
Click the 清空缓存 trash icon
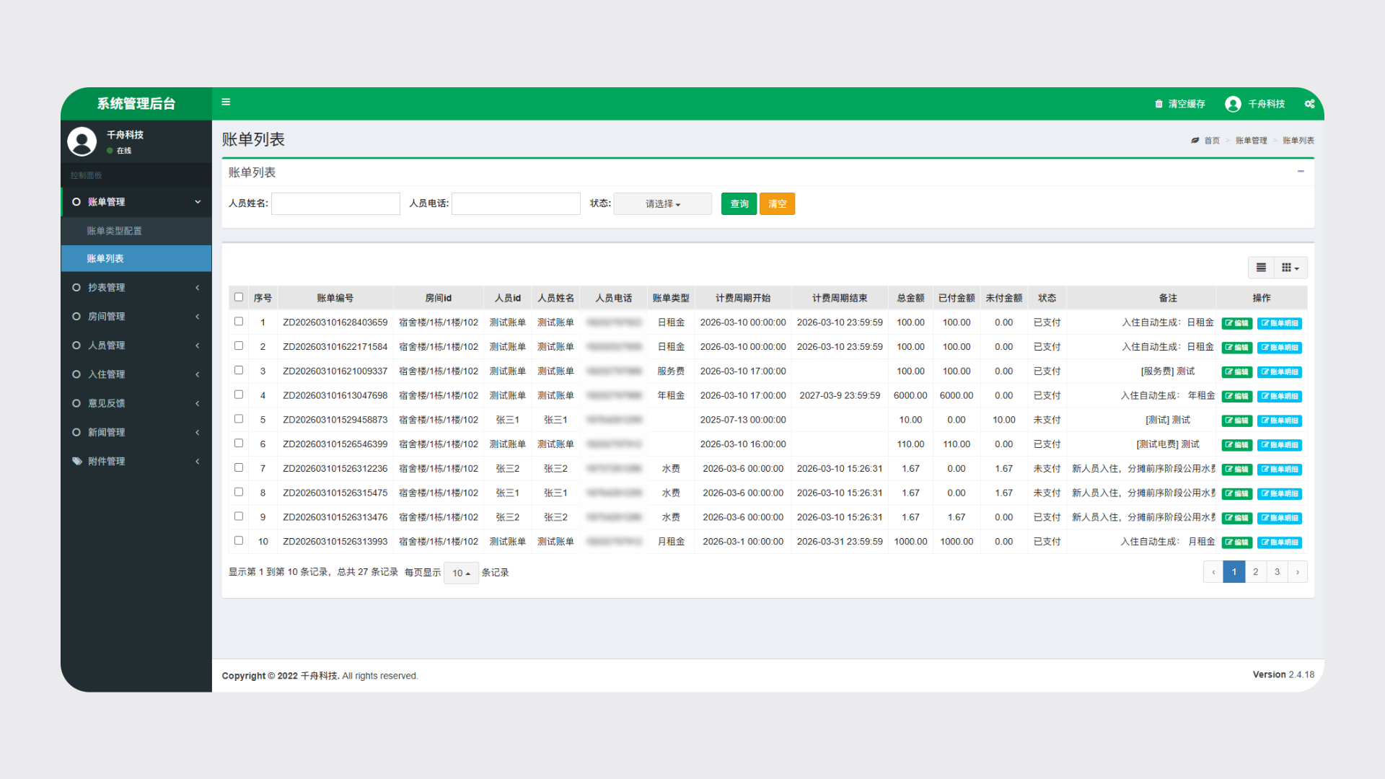1158,104
